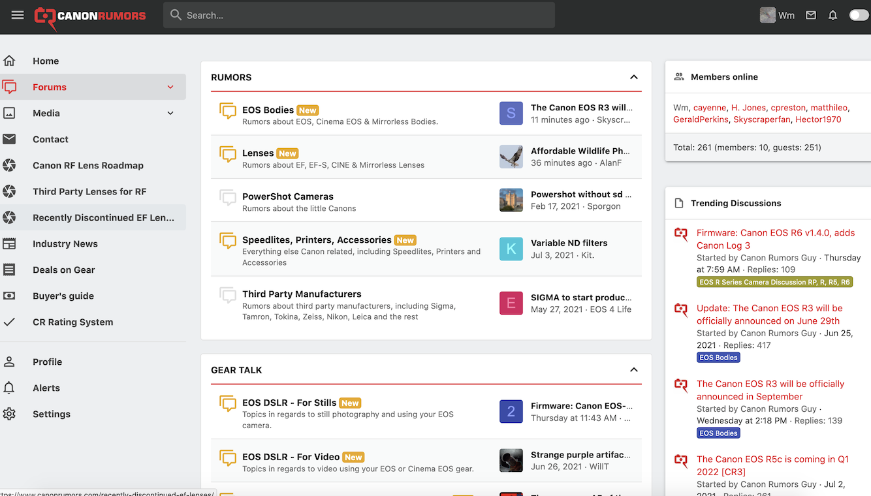Open EOS DSLR - For Video forum
The height and width of the screenshot is (496, 871).
[291, 457]
